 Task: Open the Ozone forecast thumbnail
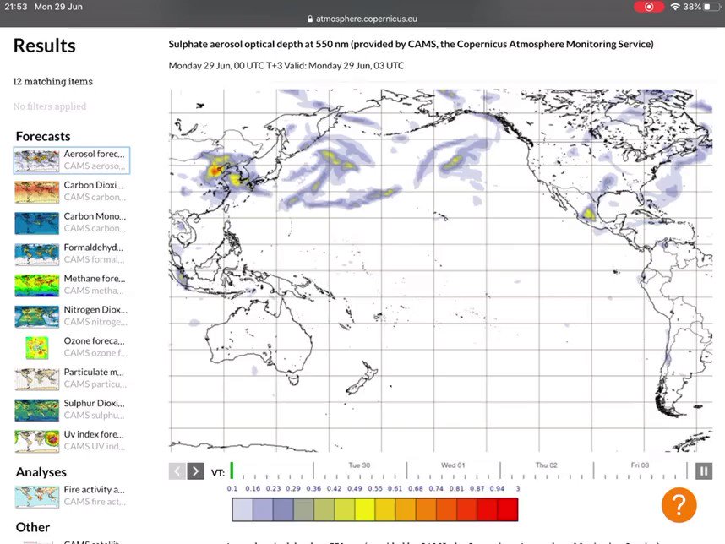point(37,347)
